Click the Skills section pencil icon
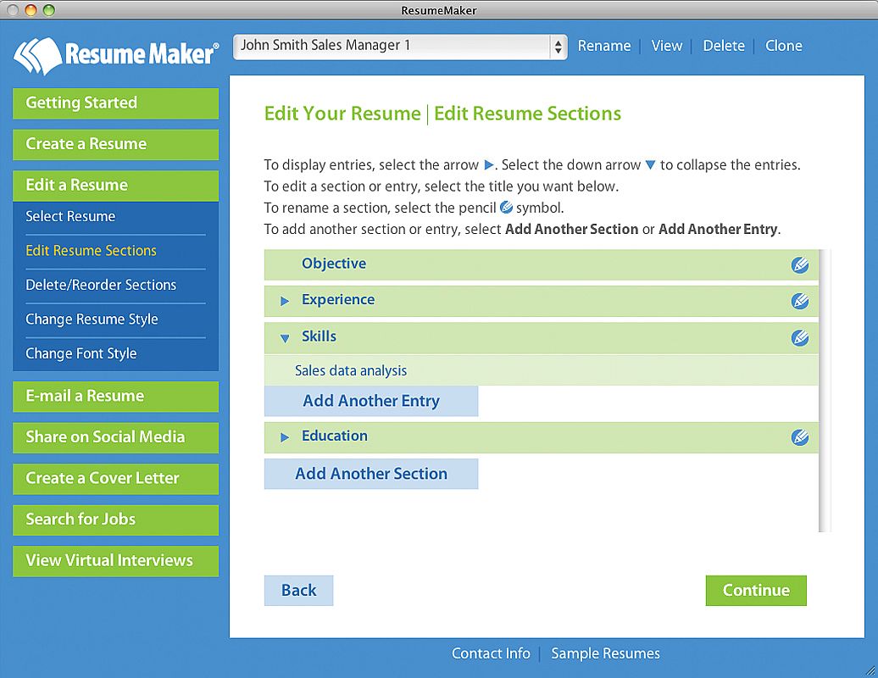The image size is (878, 678). pos(800,337)
